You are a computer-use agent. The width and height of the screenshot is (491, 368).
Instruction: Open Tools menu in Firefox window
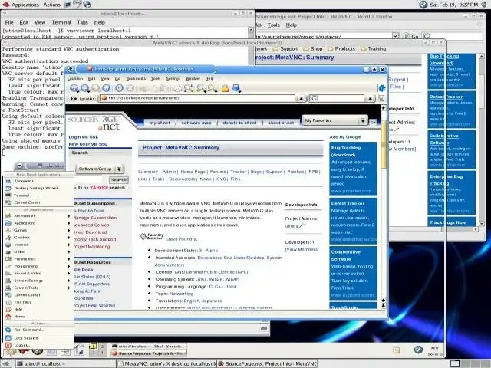tap(273, 25)
